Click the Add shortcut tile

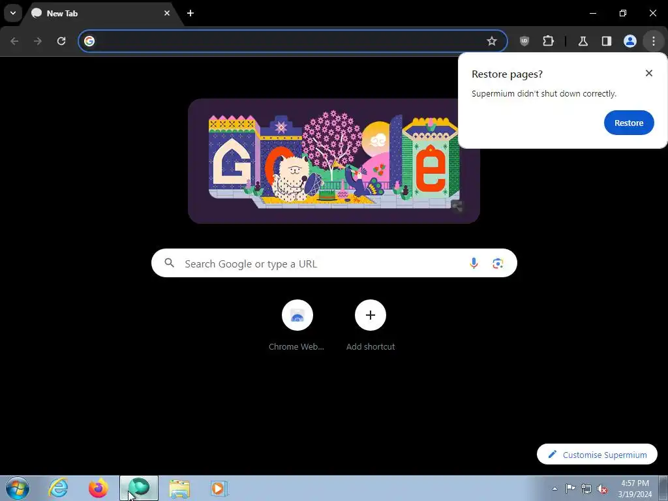[371, 326]
